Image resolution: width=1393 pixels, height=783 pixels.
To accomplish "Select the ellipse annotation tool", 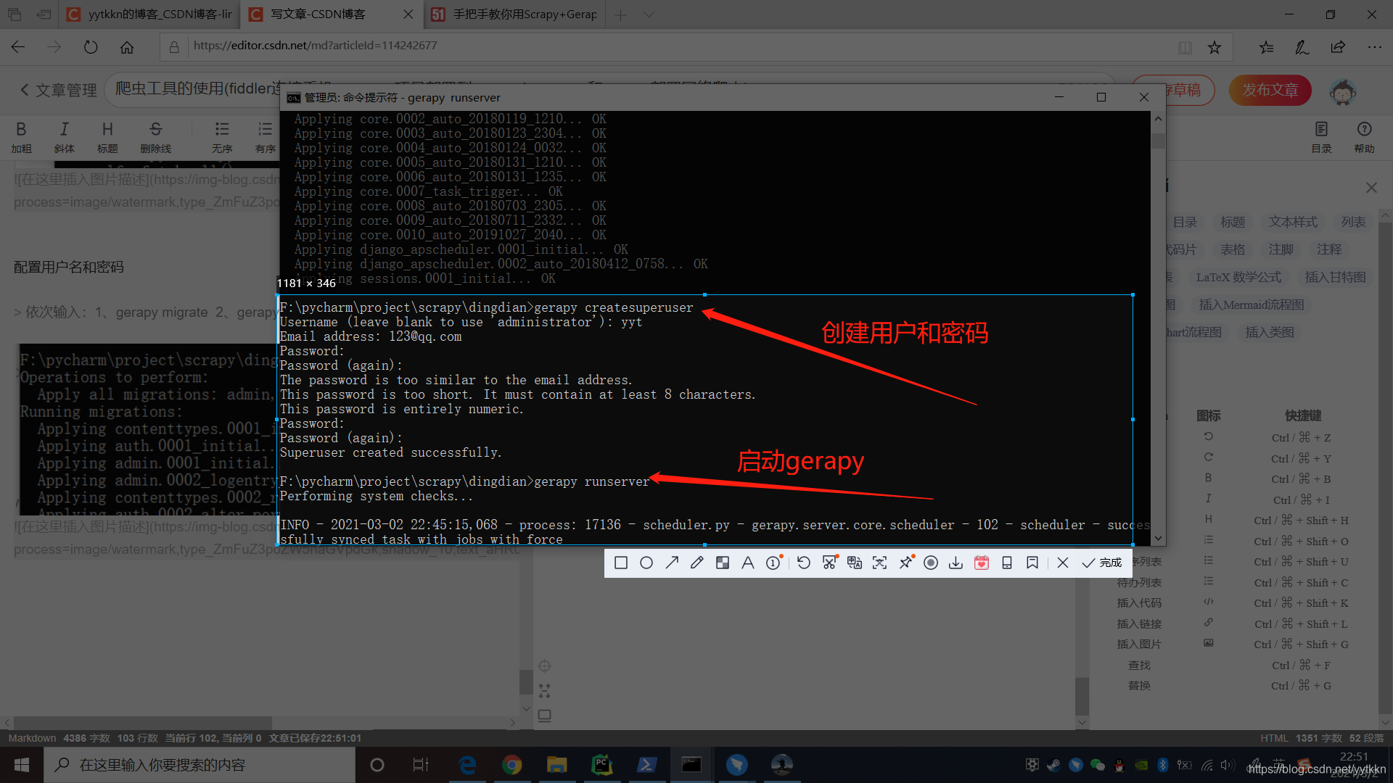I will (x=646, y=563).
